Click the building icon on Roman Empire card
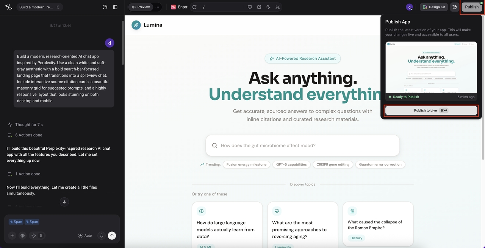Image resolution: width=485 pixels, height=248 pixels. [x=352, y=211]
